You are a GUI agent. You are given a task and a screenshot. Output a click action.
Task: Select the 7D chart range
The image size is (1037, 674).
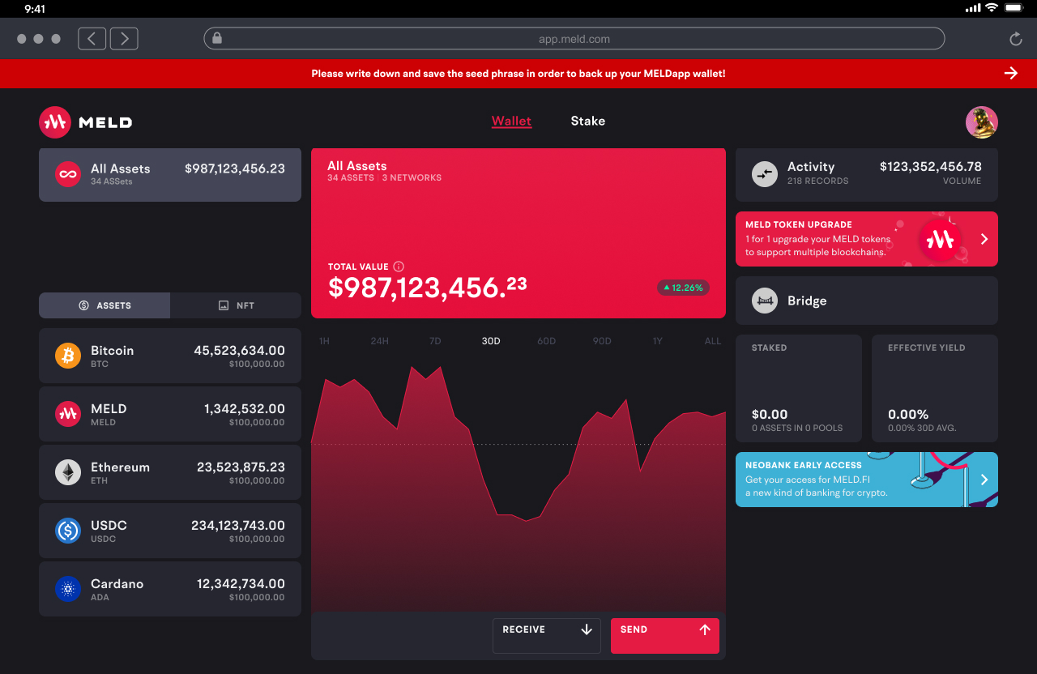tap(435, 341)
